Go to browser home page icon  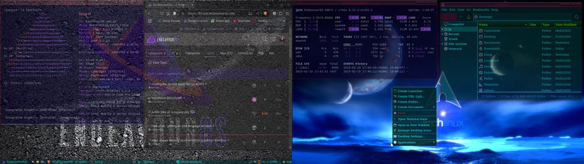[168, 13]
